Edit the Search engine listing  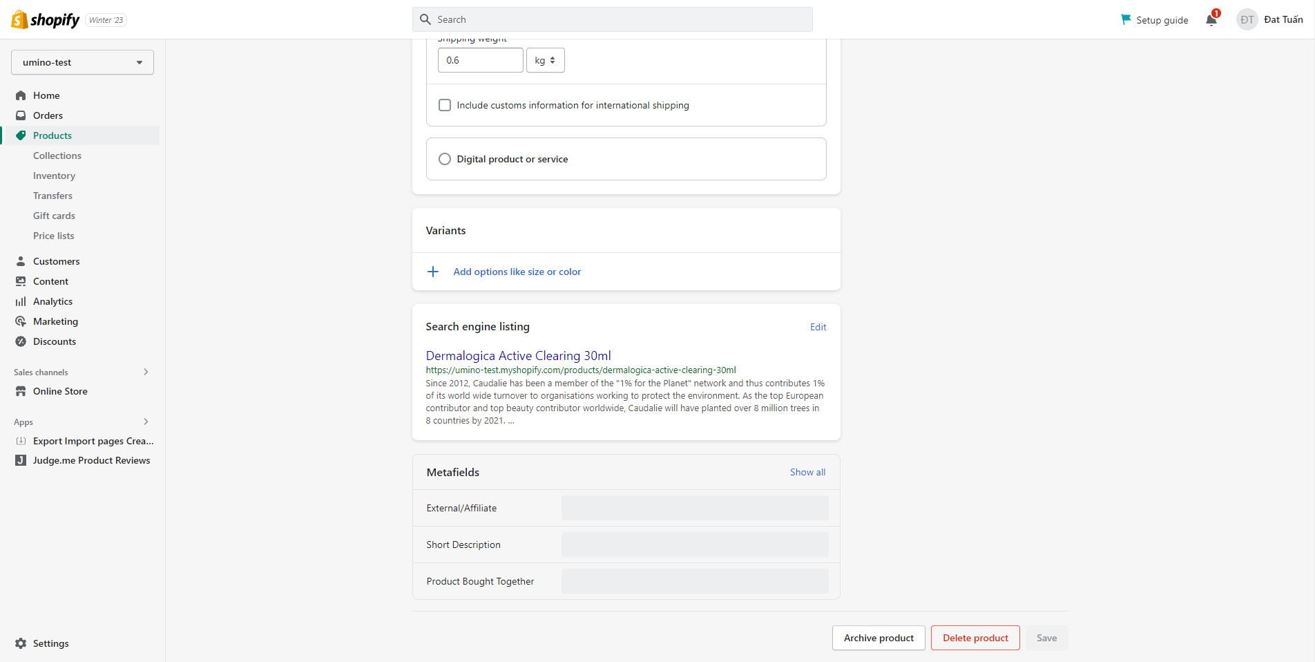(818, 327)
